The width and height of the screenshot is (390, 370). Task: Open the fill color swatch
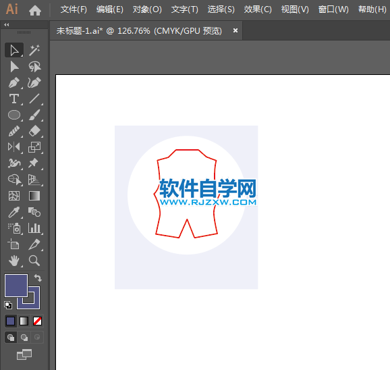[x=16, y=286]
